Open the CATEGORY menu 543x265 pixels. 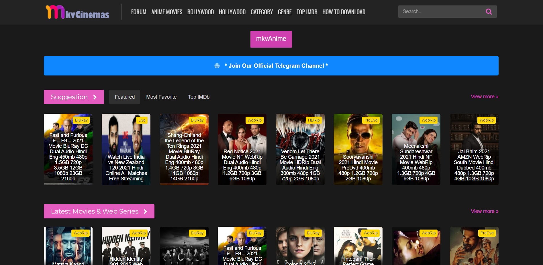(262, 12)
